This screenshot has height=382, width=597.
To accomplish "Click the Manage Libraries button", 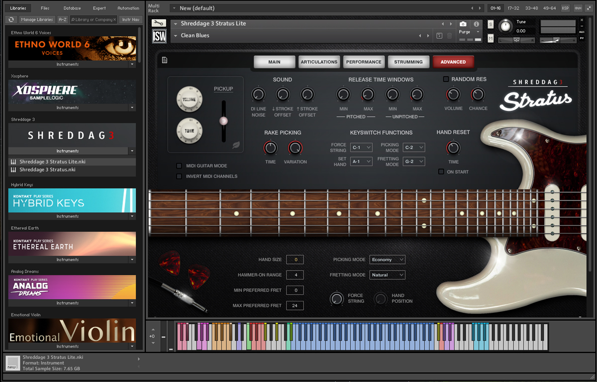I will click(37, 19).
